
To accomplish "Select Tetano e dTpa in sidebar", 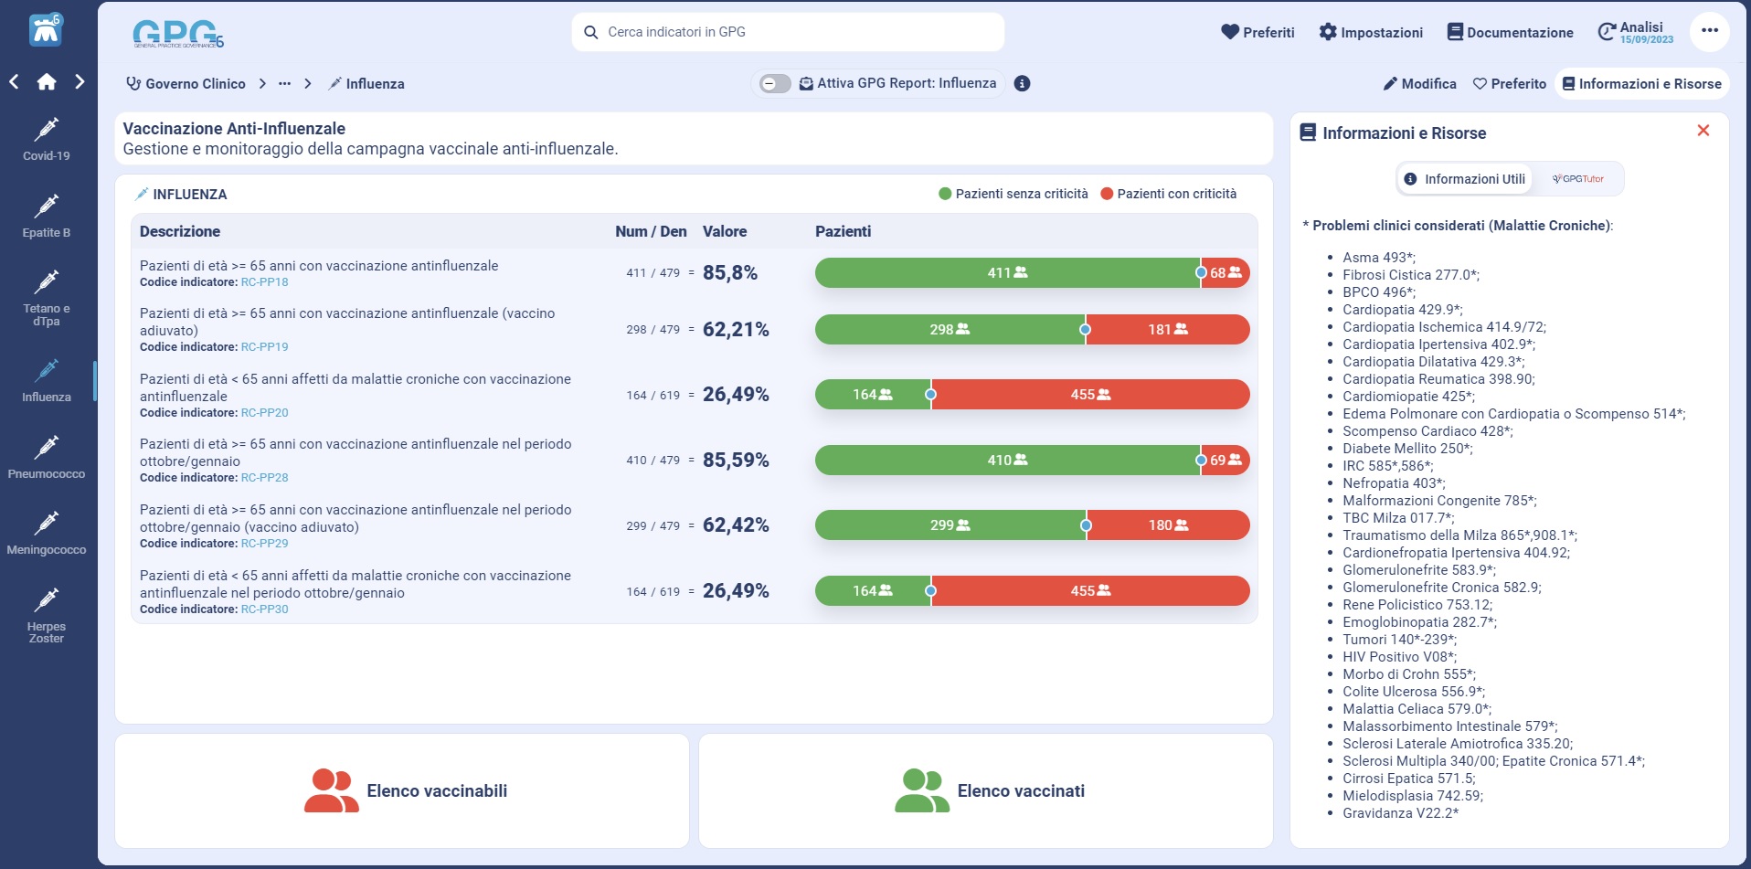I will [x=47, y=297].
